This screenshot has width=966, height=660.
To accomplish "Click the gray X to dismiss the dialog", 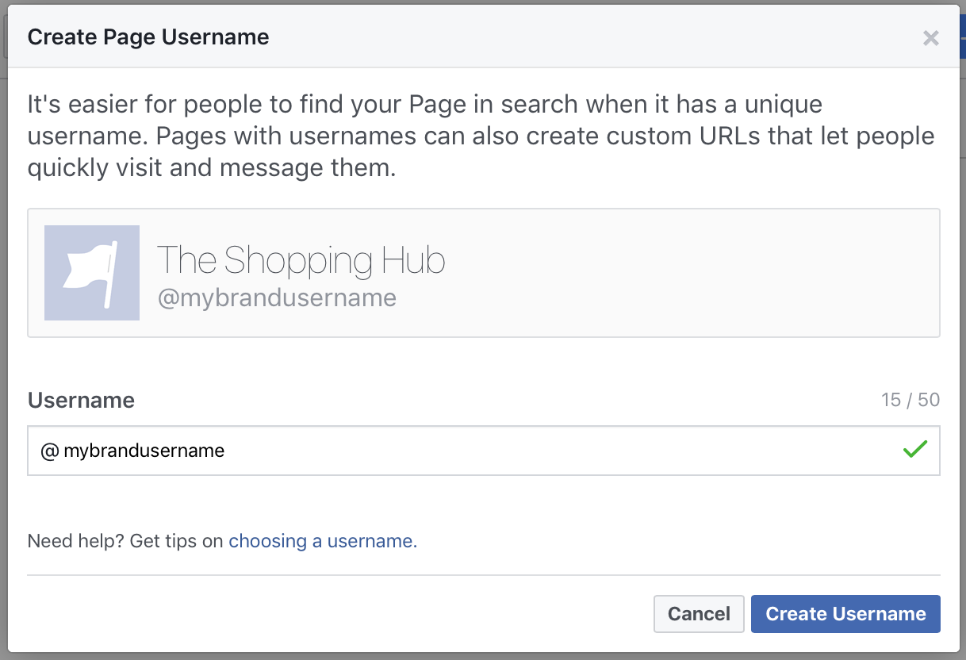I will (x=930, y=36).
